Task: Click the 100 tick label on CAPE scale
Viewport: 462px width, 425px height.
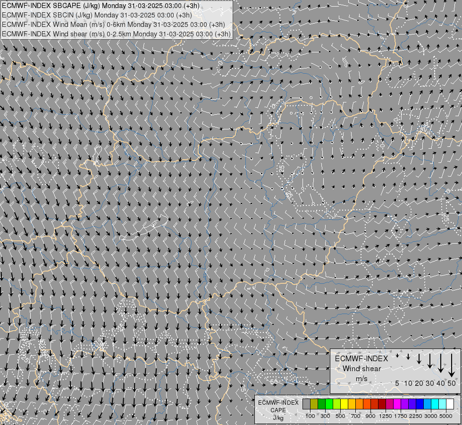Action: 310,416
